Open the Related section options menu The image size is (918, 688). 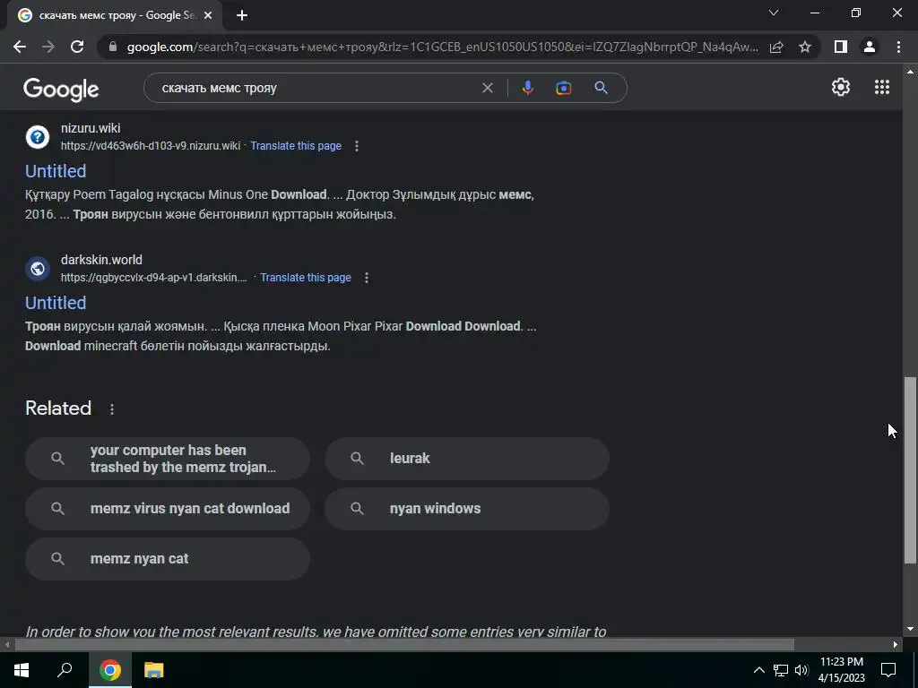coord(112,408)
